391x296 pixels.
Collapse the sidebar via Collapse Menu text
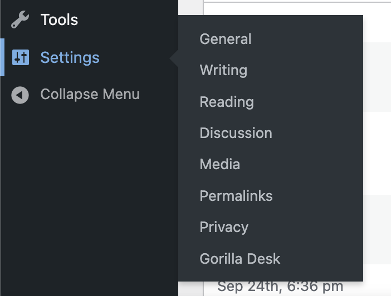90,95
